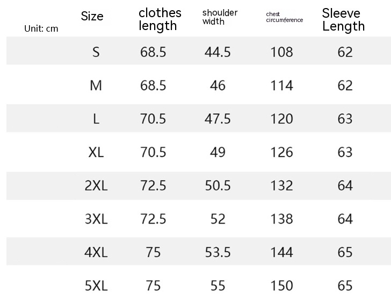Click the 3XL size row label
This screenshot has height=301, width=391.
coord(96,219)
